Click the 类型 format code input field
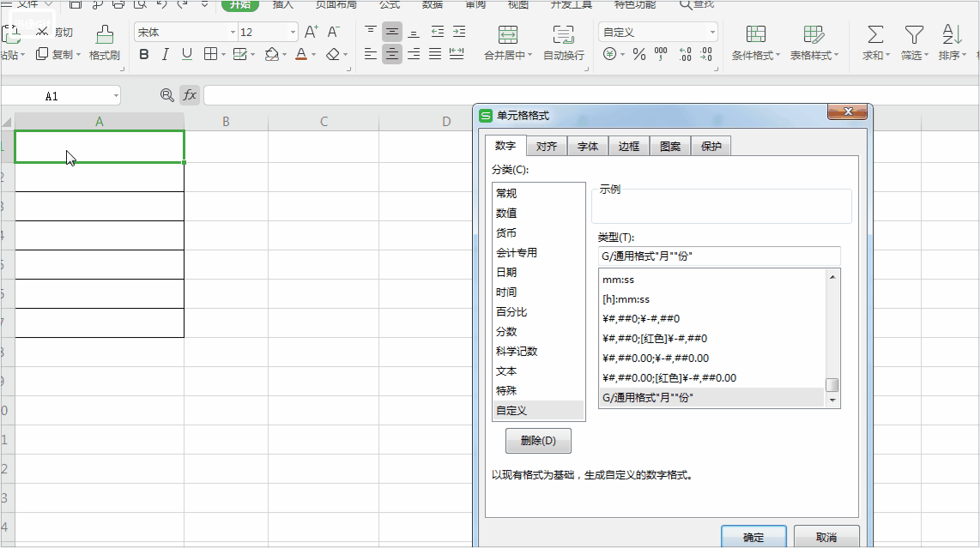The image size is (980, 548). [718, 256]
